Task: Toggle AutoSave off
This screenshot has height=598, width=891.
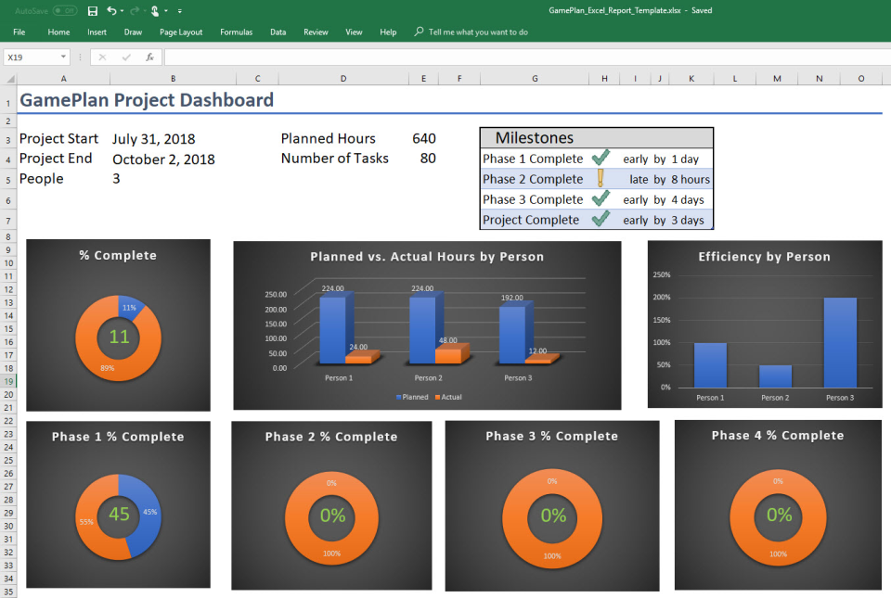Action: pyautogui.click(x=65, y=10)
